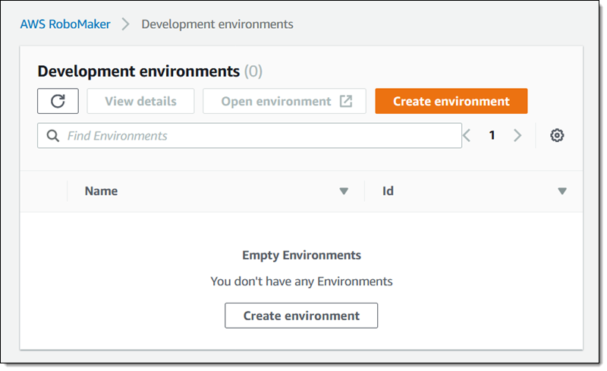Select page number 1 in pagination
The height and width of the screenshot is (371, 607).
point(492,136)
